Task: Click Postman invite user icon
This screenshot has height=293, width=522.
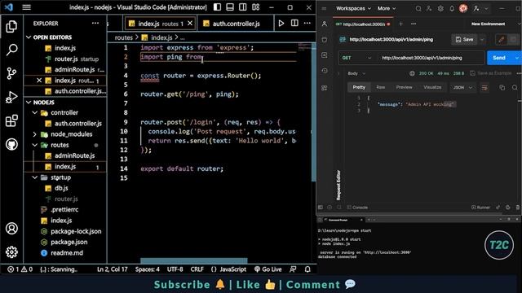Action: [429, 9]
